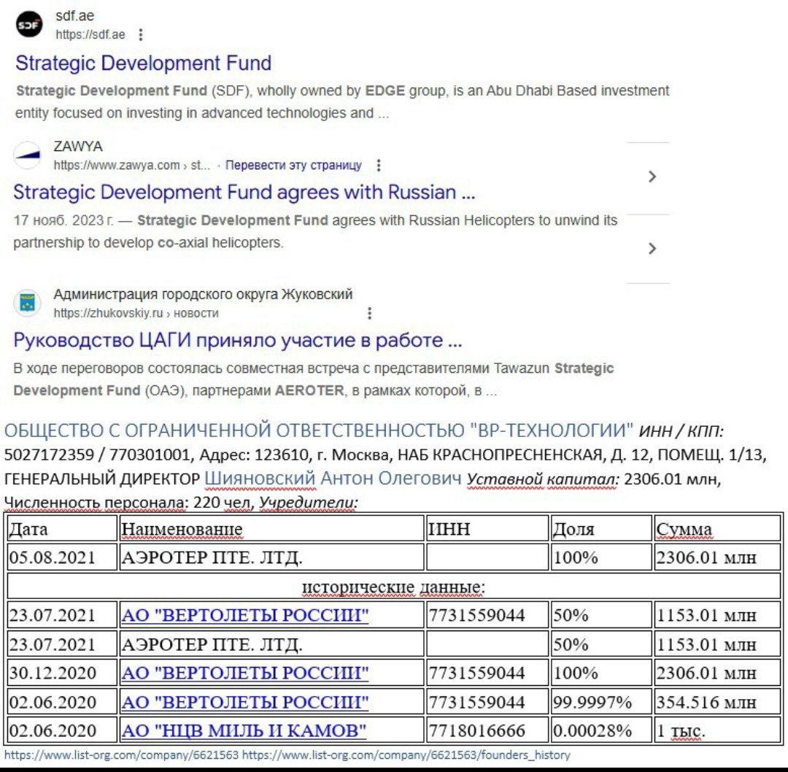Screen dimensions: 788x772
Task: Expand the upper right chevron arrow
Action: tap(652, 177)
